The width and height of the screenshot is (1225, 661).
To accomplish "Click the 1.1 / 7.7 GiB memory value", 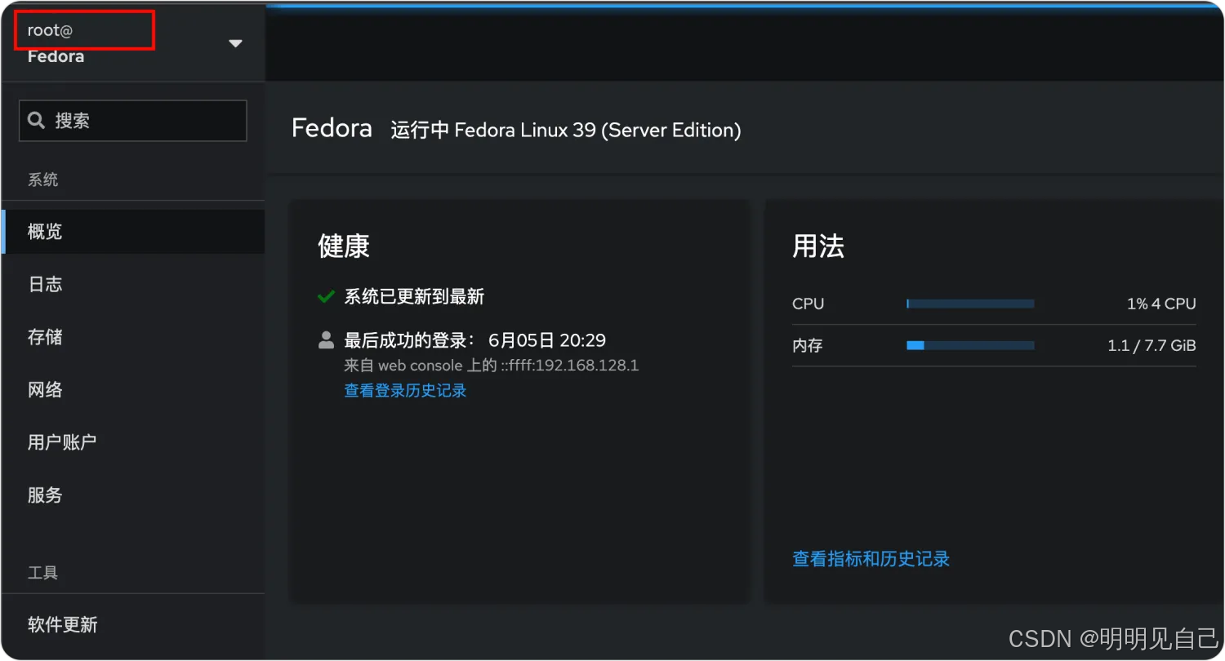I will [1151, 345].
